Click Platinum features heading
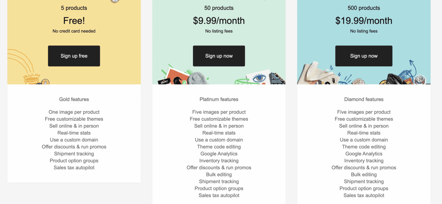The height and width of the screenshot is (204, 442). (x=219, y=99)
